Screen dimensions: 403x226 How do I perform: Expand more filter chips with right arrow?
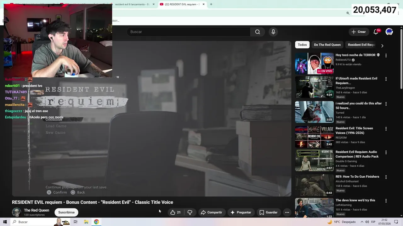coord(382,46)
